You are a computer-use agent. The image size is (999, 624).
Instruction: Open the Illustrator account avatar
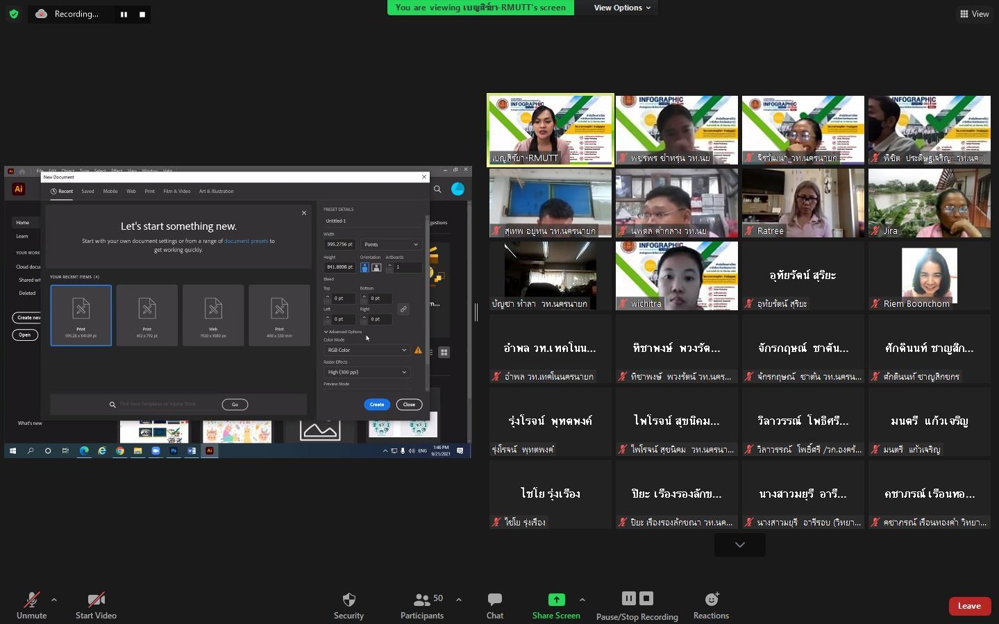(x=457, y=189)
